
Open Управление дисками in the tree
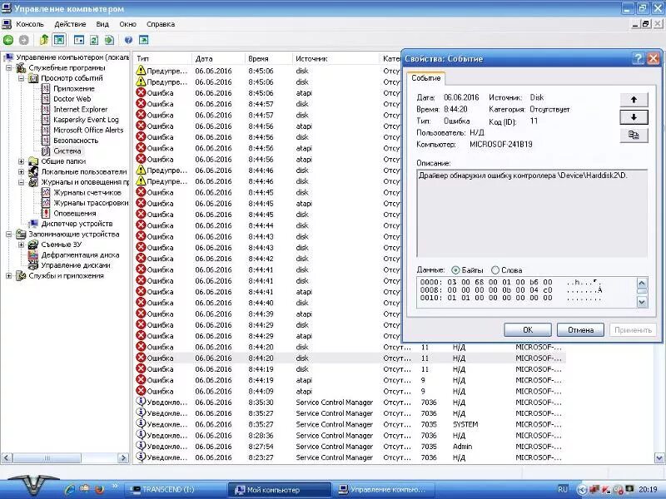(75, 265)
